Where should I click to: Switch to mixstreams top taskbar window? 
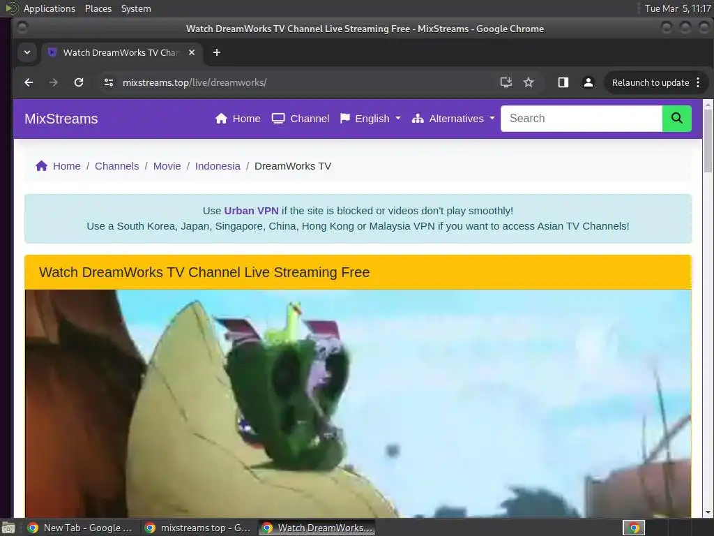click(197, 528)
